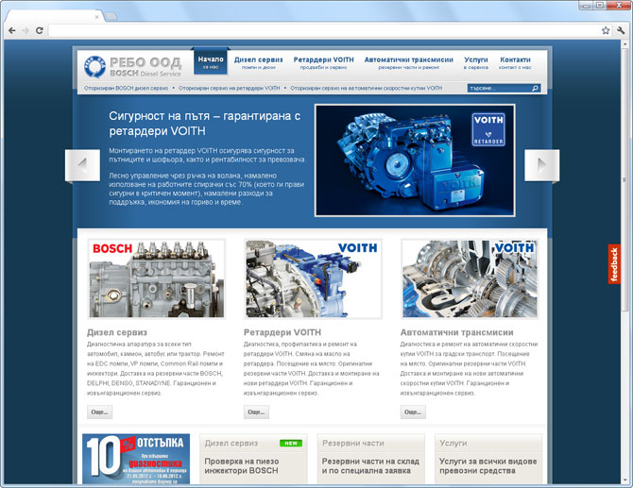
Task: Show the previous slide with the left arrow
Action: click(x=82, y=165)
